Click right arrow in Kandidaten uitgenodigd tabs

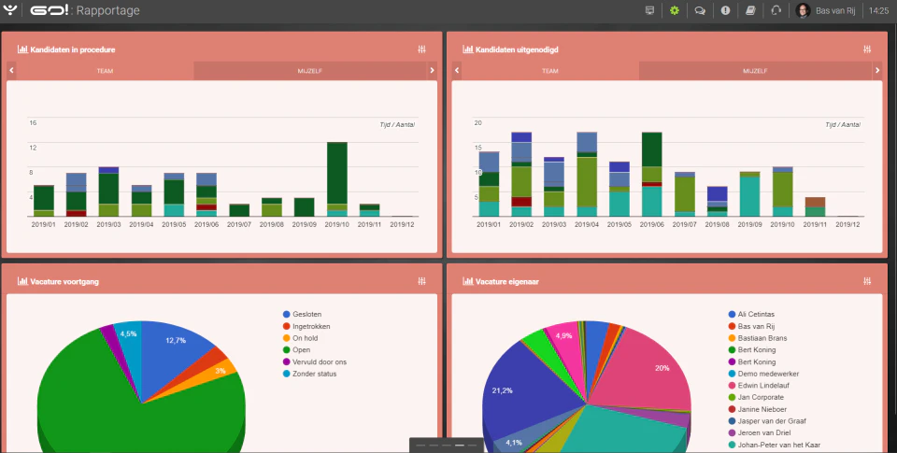[x=877, y=70]
